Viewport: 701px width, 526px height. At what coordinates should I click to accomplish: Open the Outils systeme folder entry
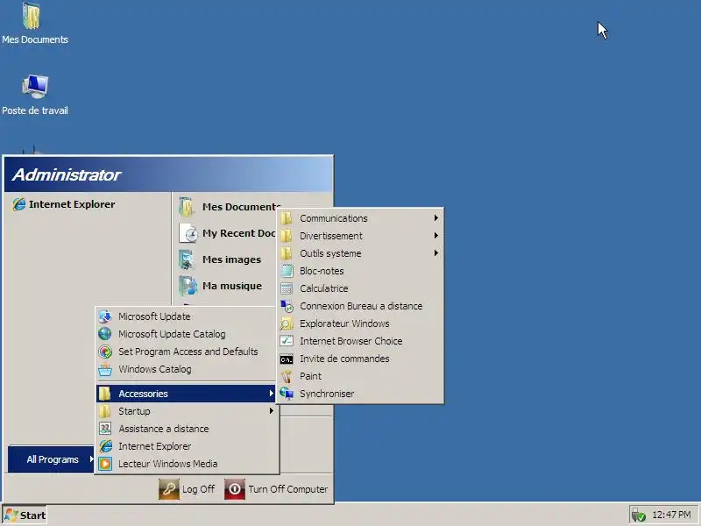[x=360, y=253]
